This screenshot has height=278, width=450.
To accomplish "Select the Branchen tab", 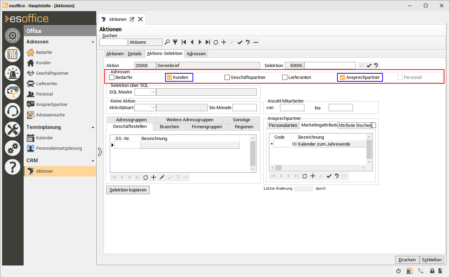I will [x=170, y=126].
